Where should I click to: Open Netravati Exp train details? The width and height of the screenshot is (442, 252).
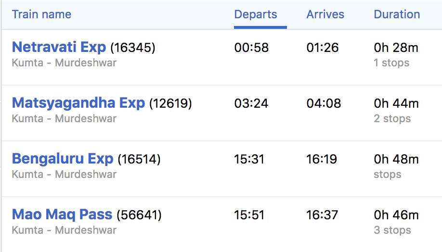pos(59,47)
